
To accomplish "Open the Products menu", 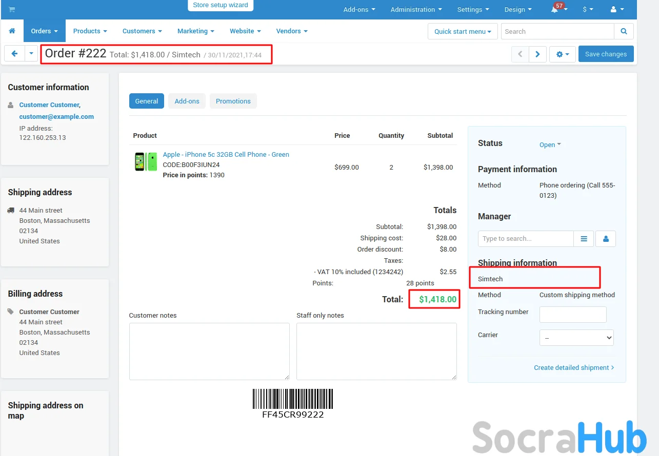I will (90, 31).
